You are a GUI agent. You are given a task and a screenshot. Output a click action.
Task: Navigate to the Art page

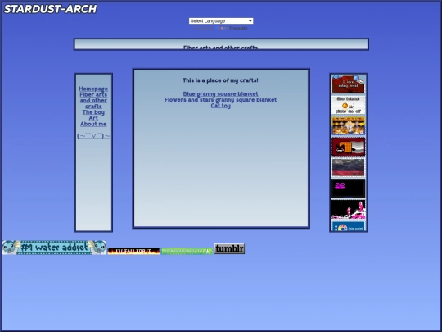[x=93, y=118]
